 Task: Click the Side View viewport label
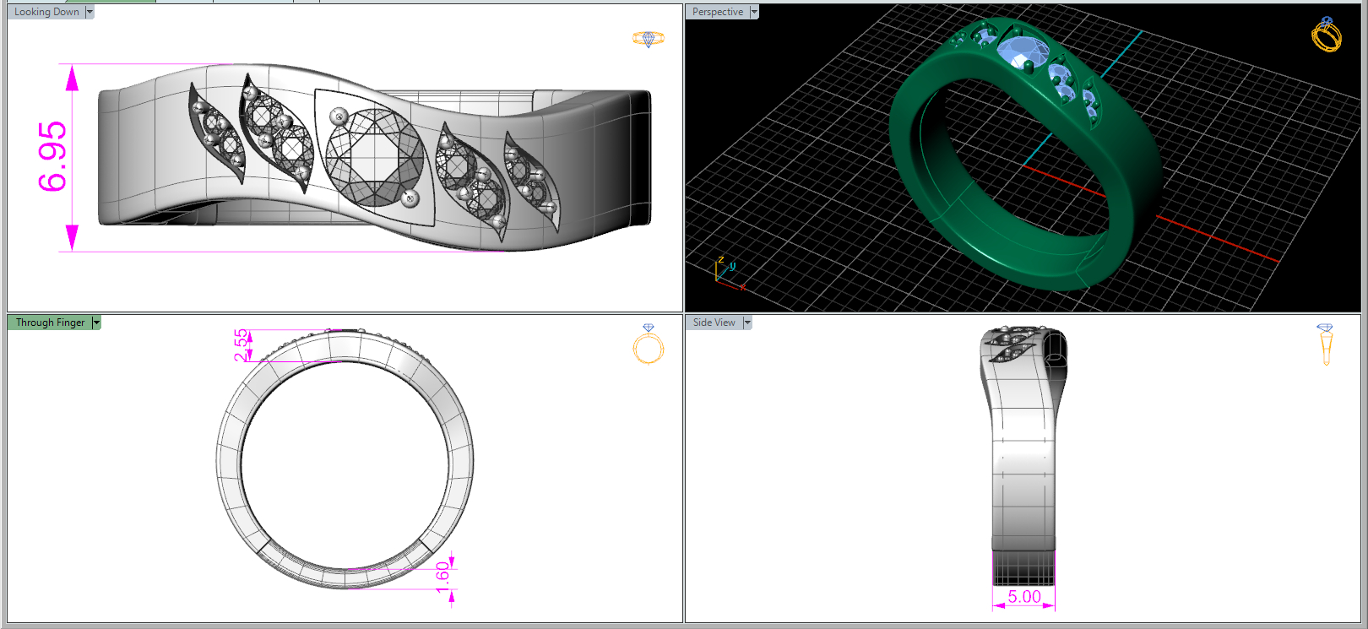714,323
